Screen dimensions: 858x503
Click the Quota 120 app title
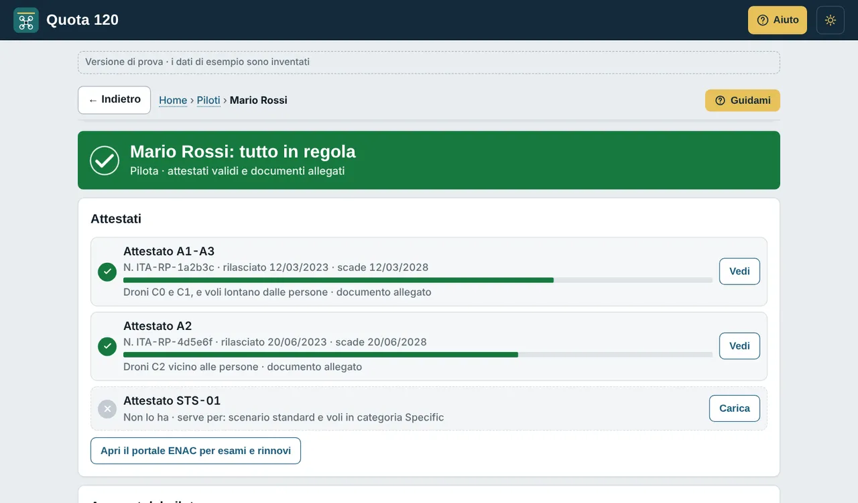pyautogui.click(x=82, y=20)
